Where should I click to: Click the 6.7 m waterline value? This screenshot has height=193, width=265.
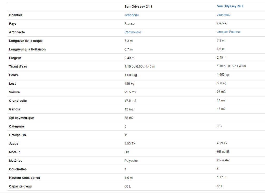pyautogui.click(x=129, y=49)
